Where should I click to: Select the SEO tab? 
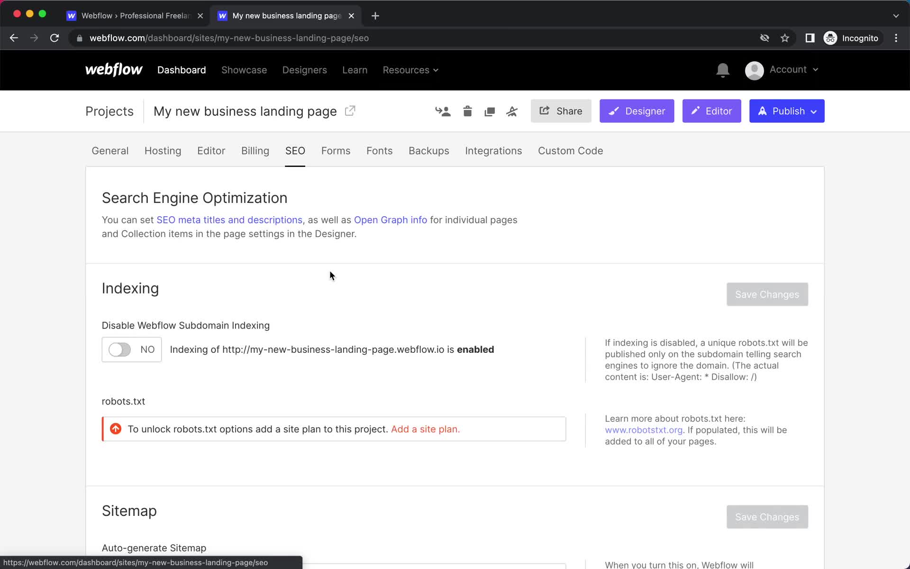[x=295, y=151]
